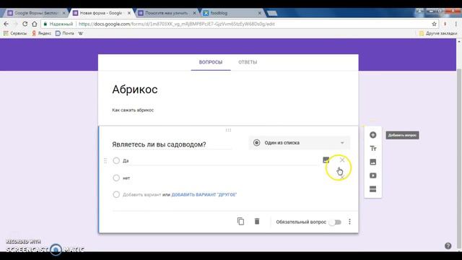Screen dimensions: 462x260
Task: Click the Add video icon in side toolbar
Action: click(x=372, y=175)
